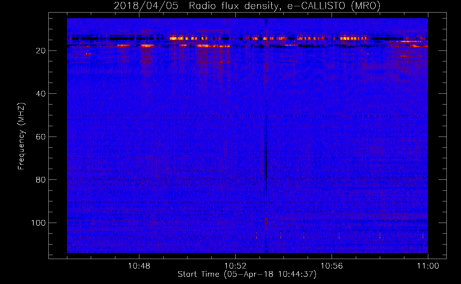Click the '10:48' time tick label
461x284 pixels.
click(139, 266)
